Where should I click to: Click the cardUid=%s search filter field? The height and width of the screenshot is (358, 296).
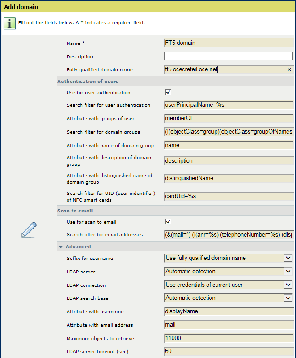point(229,196)
